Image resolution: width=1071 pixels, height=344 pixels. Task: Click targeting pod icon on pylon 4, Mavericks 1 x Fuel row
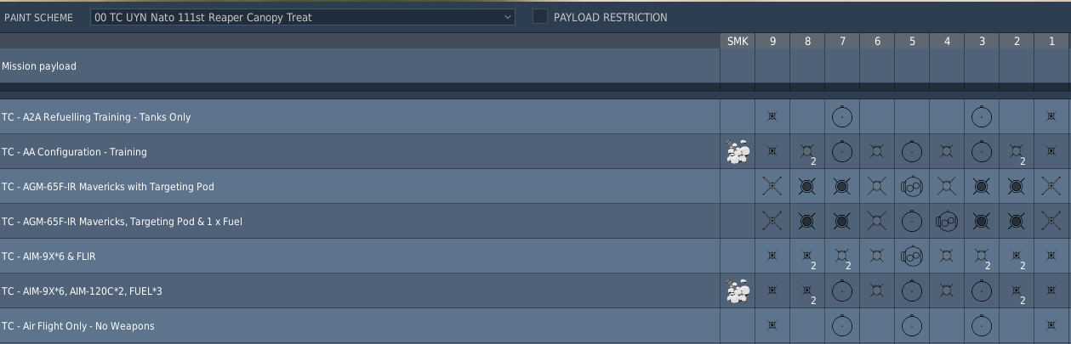(x=947, y=222)
